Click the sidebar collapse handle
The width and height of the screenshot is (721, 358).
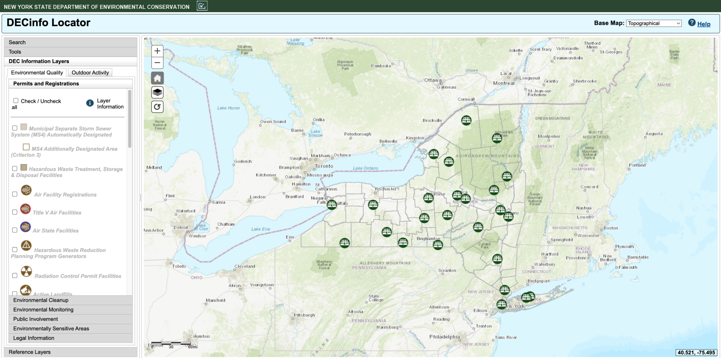tap(140, 198)
